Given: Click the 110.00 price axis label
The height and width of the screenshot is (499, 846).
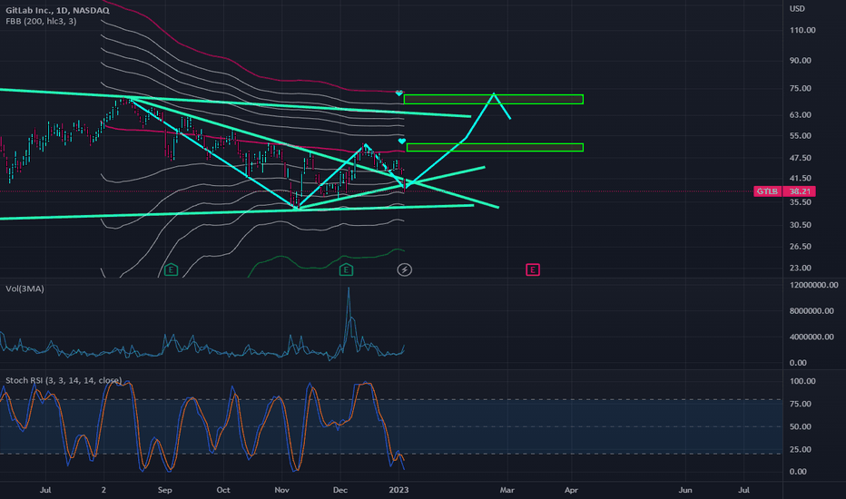Looking at the screenshot, I should click(x=802, y=30).
